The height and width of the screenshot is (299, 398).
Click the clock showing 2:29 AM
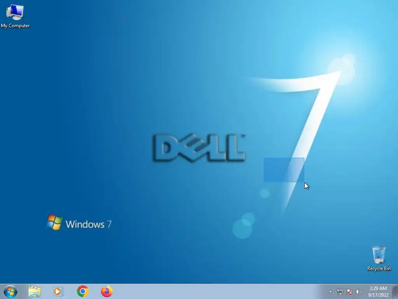click(x=378, y=288)
